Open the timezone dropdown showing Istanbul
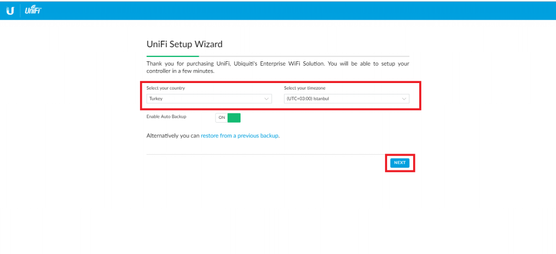This screenshot has height=254, width=556. pyautogui.click(x=346, y=99)
